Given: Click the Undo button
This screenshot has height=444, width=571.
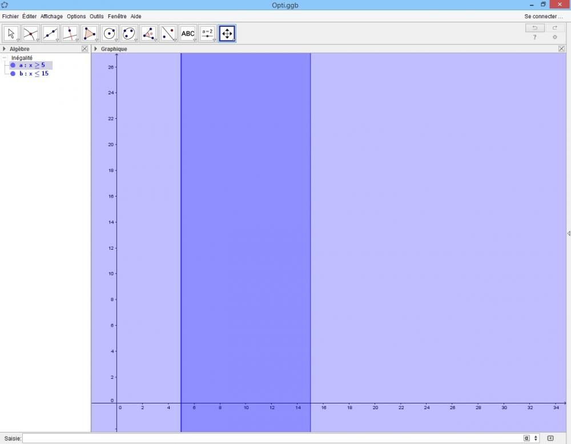Looking at the screenshot, I should (535, 27).
